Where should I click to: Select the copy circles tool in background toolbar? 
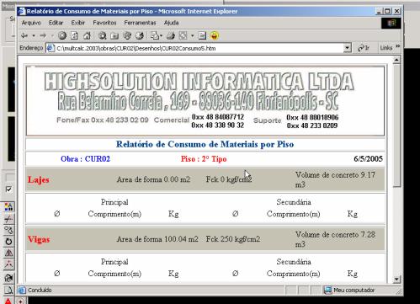[x=8, y=230]
